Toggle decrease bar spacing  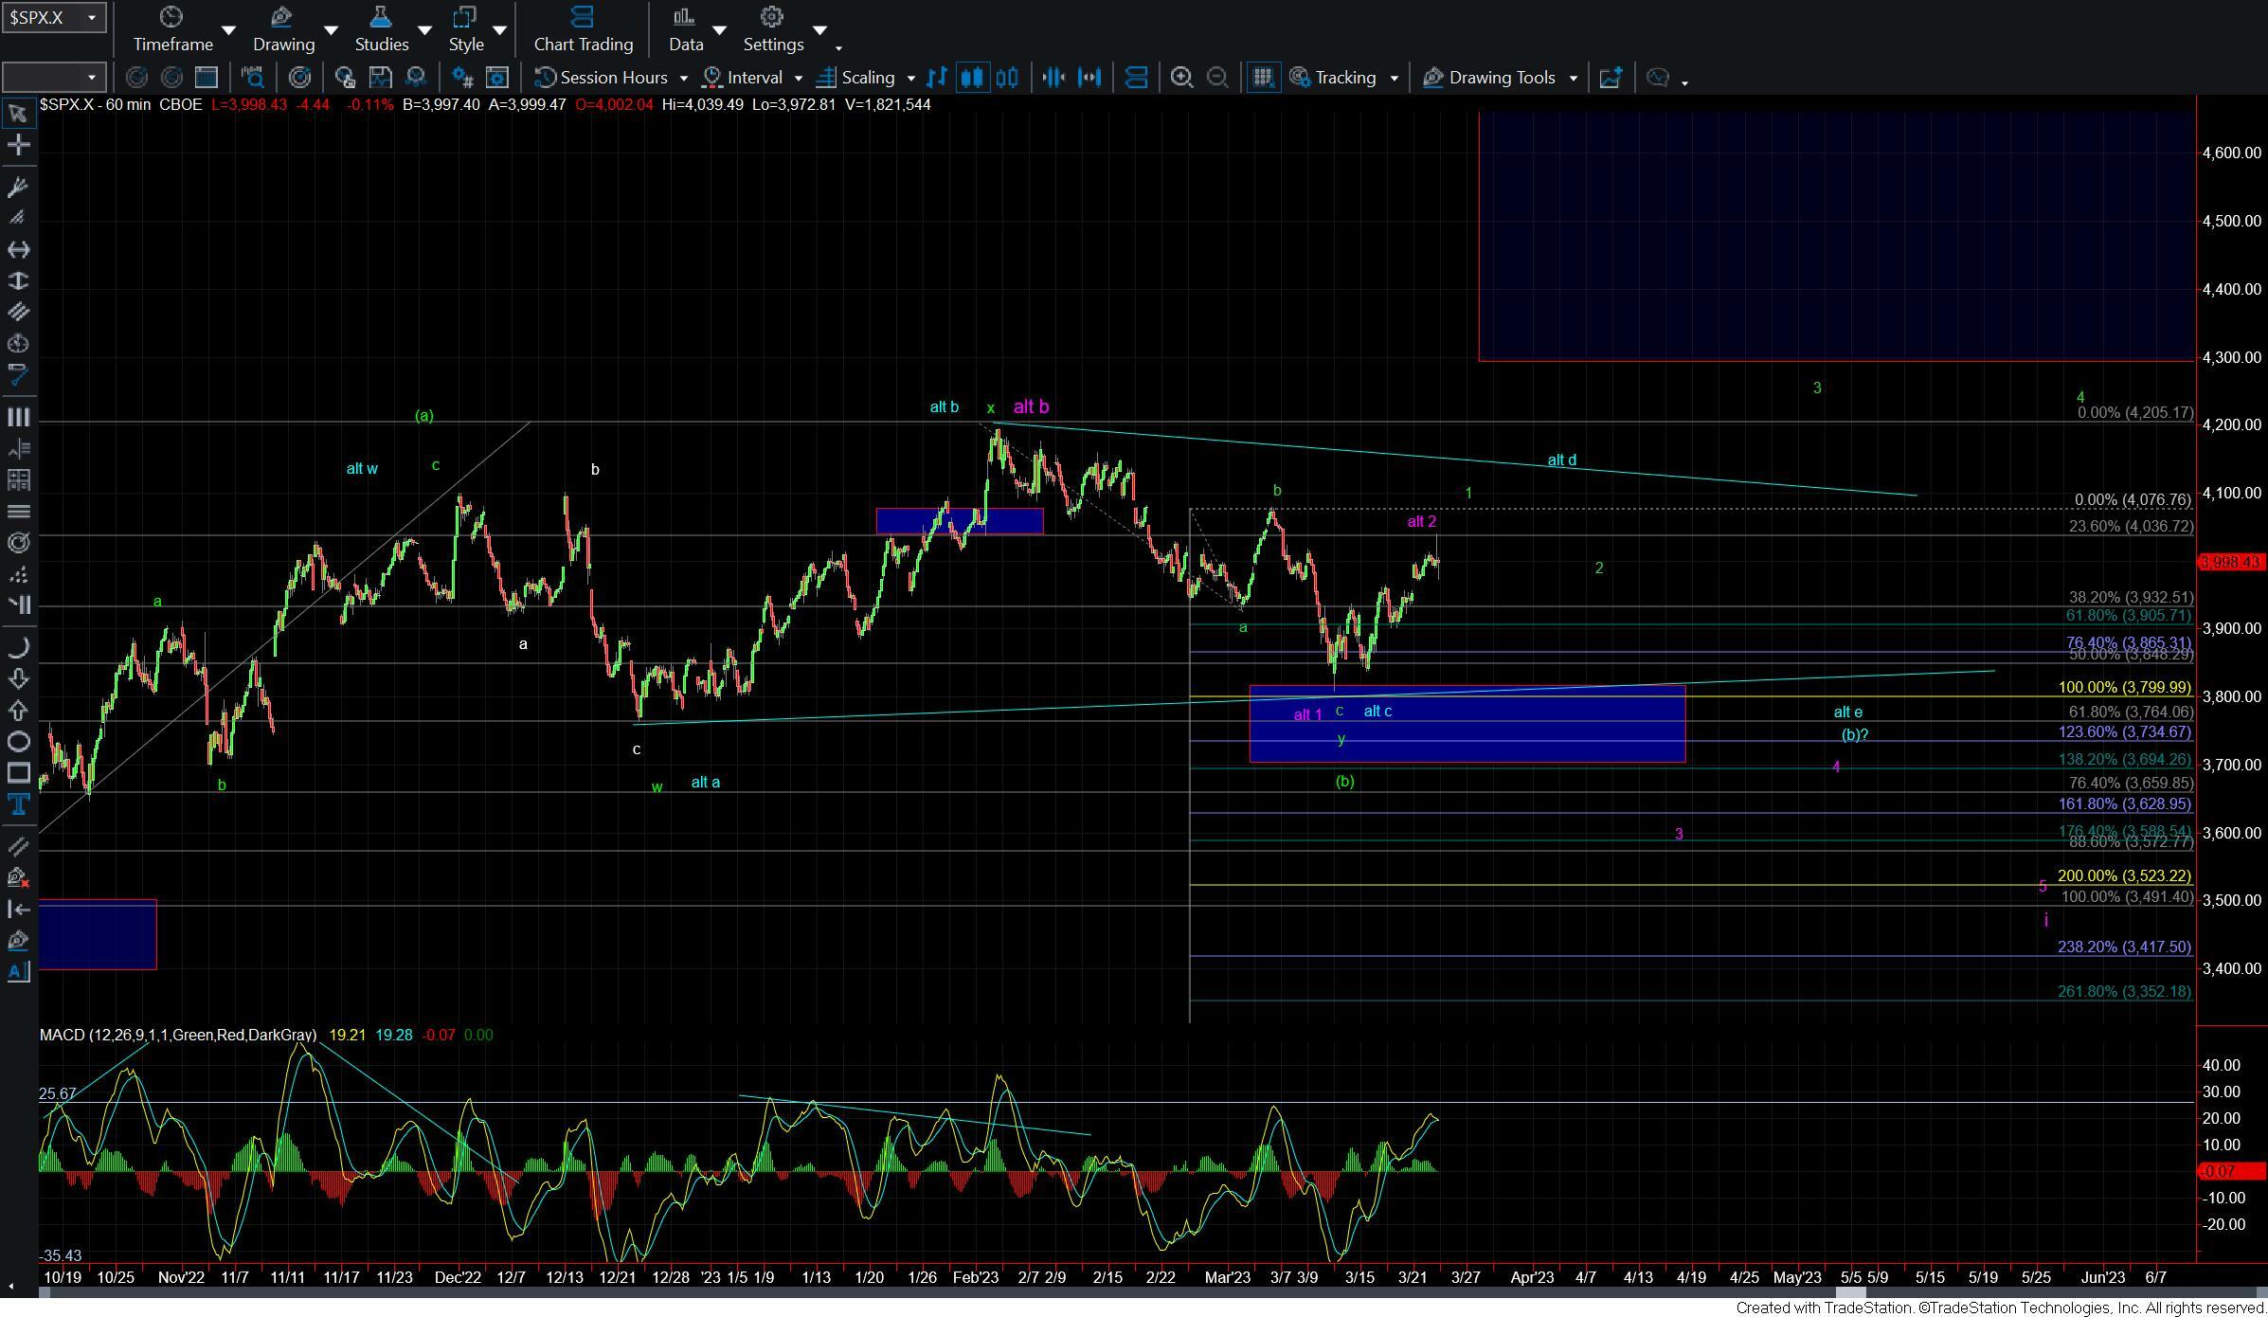click(1053, 78)
